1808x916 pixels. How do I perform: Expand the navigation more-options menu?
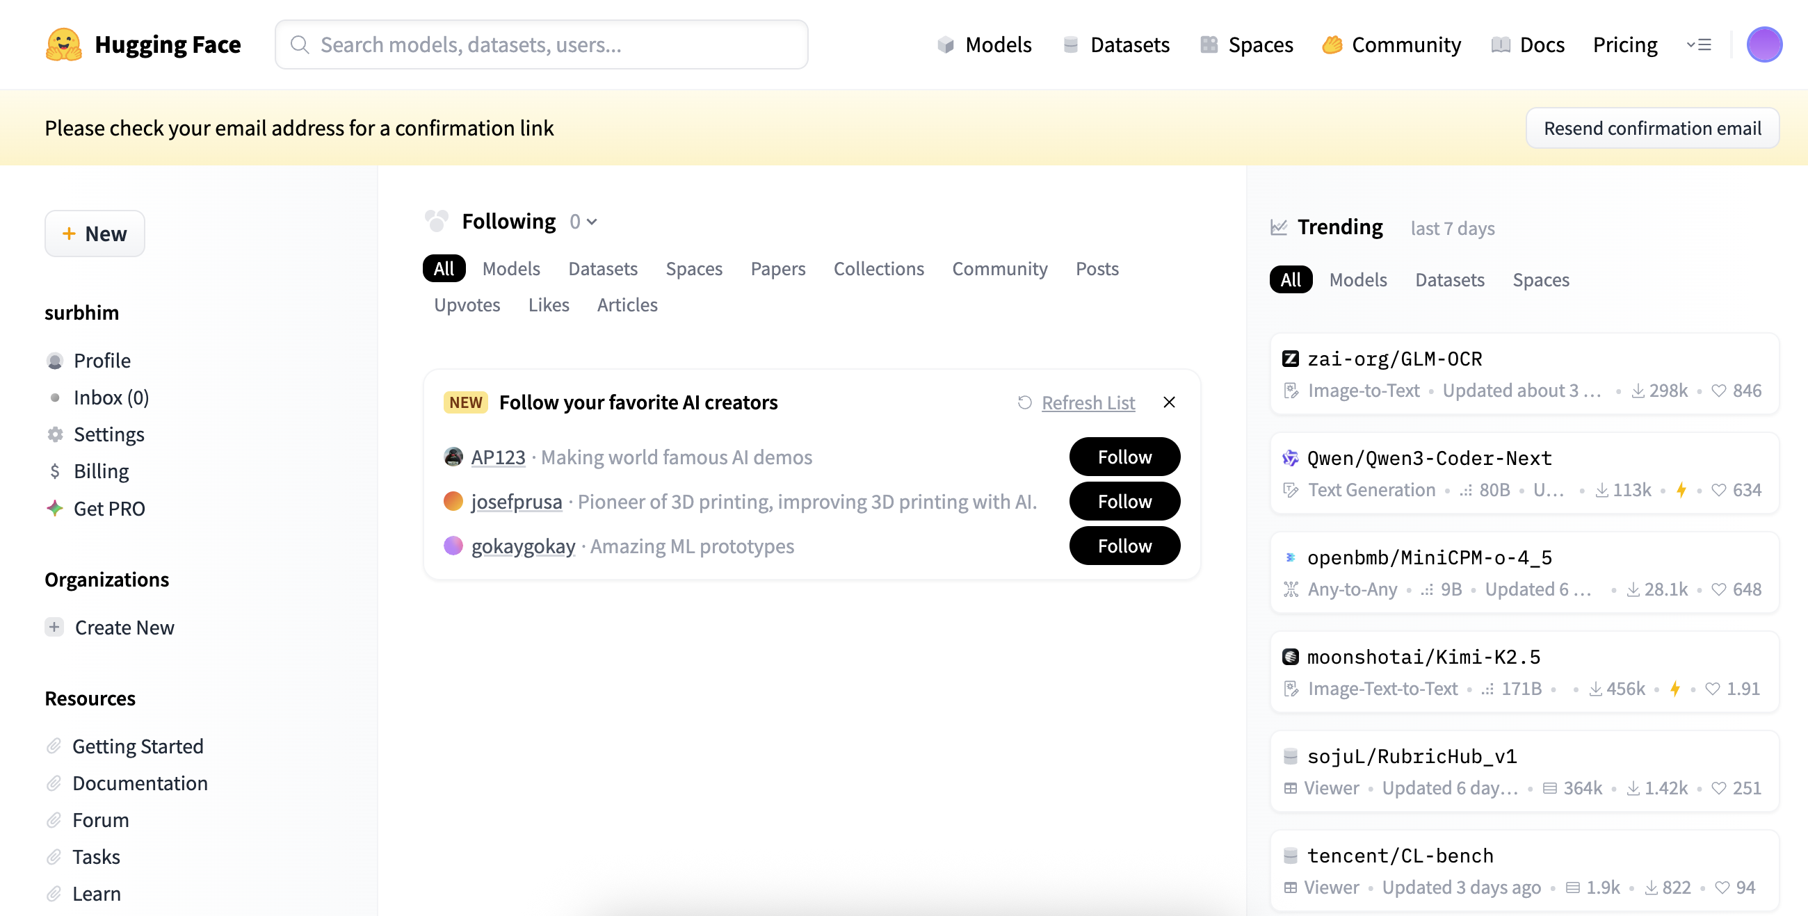point(1699,45)
